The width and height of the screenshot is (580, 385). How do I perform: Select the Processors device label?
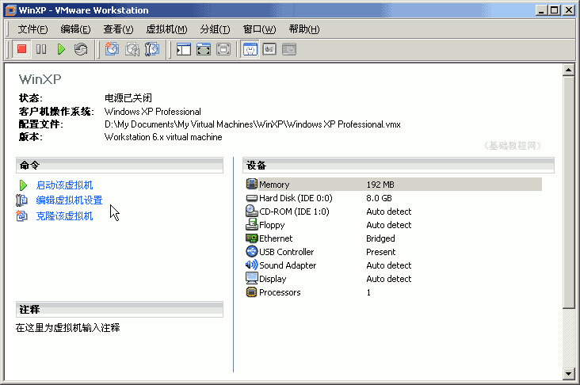click(x=280, y=292)
